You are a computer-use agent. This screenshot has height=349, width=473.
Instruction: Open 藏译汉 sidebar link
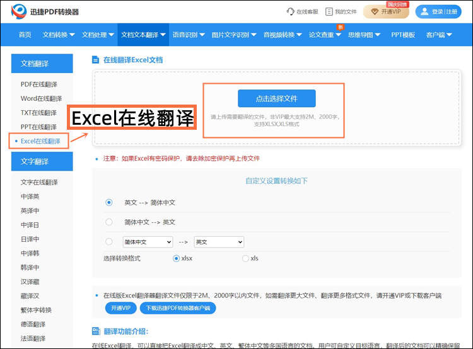pyautogui.click(x=30, y=296)
